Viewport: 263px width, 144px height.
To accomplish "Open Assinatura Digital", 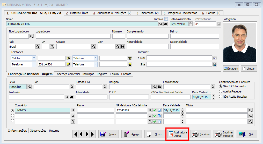I will (x=178, y=134).
